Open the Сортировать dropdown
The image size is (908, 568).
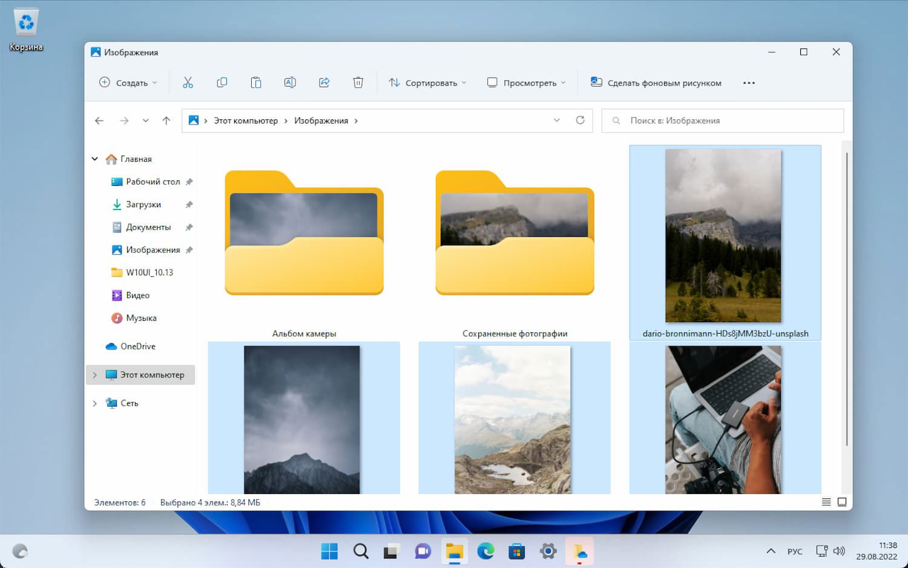pyautogui.click(x=427, y=83)
